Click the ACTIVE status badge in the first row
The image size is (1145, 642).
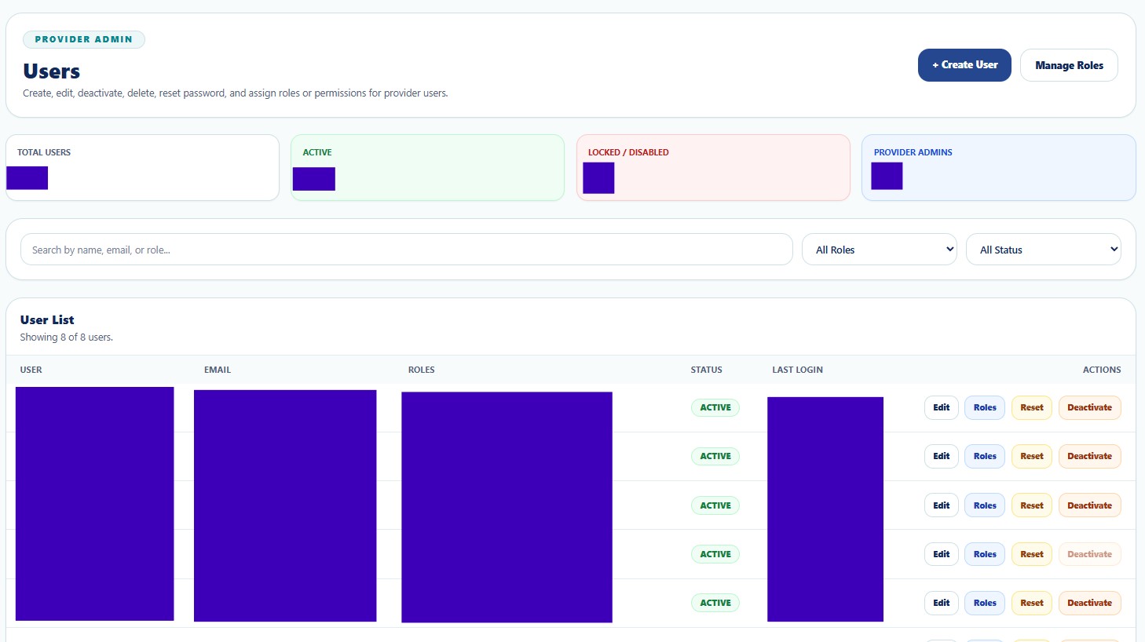point(715,407)
